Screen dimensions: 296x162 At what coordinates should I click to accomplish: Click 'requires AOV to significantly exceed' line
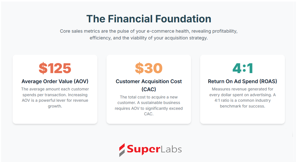point(149,109)
